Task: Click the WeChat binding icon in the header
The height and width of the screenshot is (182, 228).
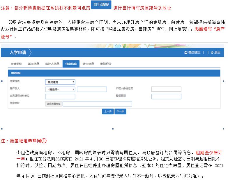Action: coord(186,52)
